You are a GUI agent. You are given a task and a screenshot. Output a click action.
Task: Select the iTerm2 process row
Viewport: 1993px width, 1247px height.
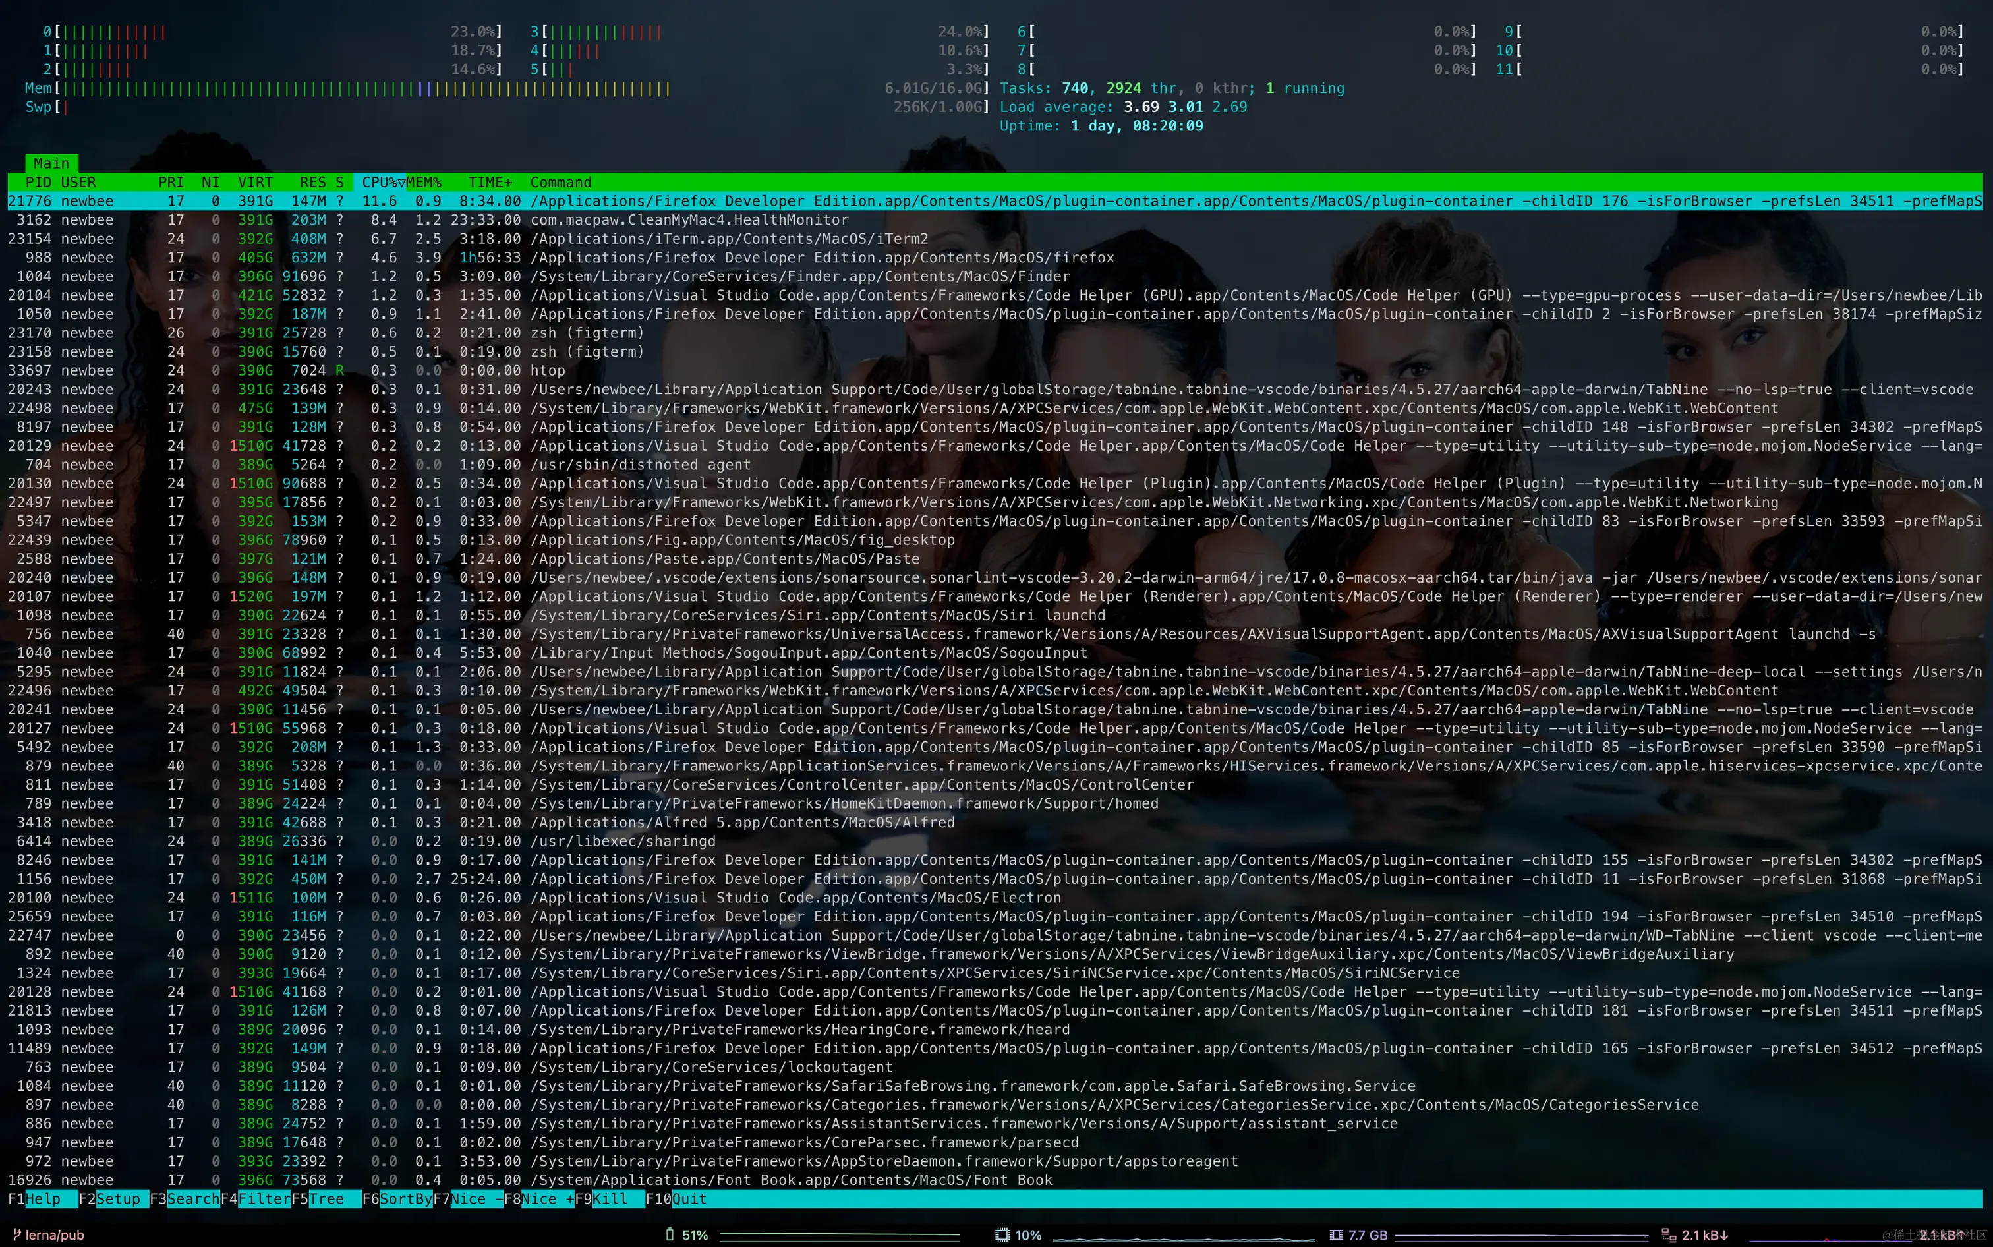729,239
